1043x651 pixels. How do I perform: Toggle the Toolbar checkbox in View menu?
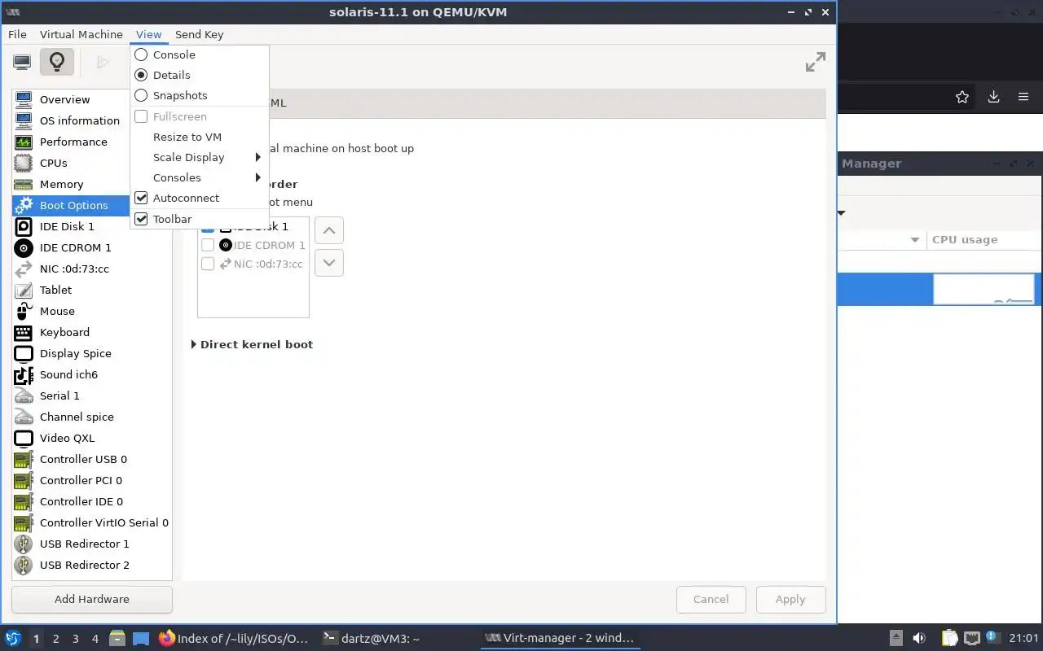pos(141,219)
